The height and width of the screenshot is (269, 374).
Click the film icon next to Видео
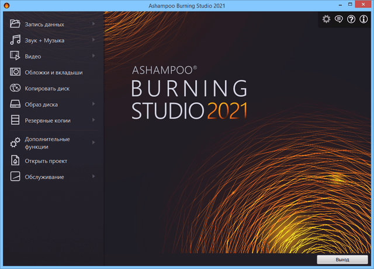15,56
